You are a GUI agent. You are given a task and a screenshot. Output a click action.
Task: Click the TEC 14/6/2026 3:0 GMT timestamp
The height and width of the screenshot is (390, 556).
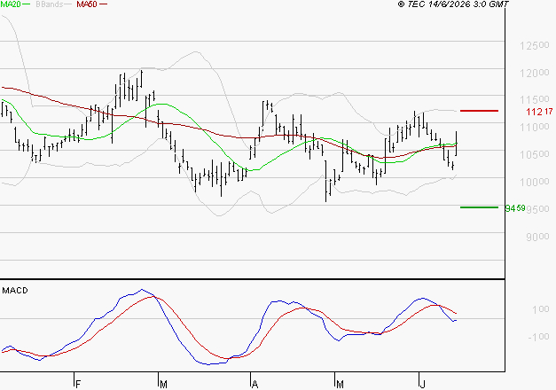(x=453, y=4)
